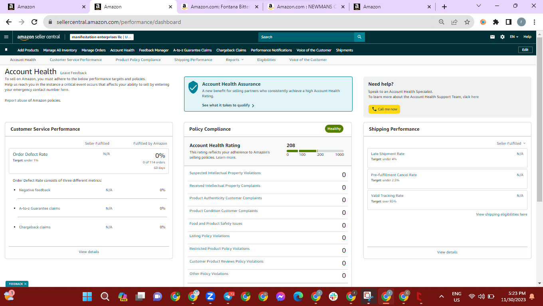The width and height of the screenshot is (543, 306).
Task: Show hidden system tray icons chevron
Action: coord(441,296)
